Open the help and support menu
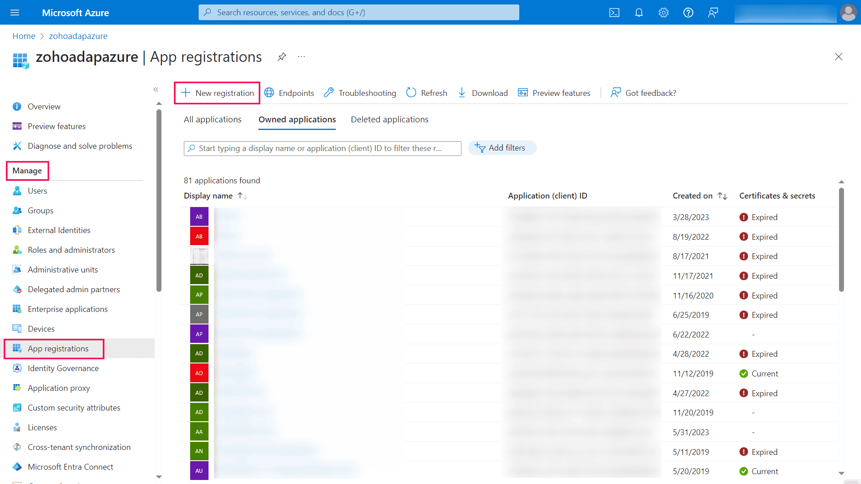The image size is (861, 484). pos(688,12)
